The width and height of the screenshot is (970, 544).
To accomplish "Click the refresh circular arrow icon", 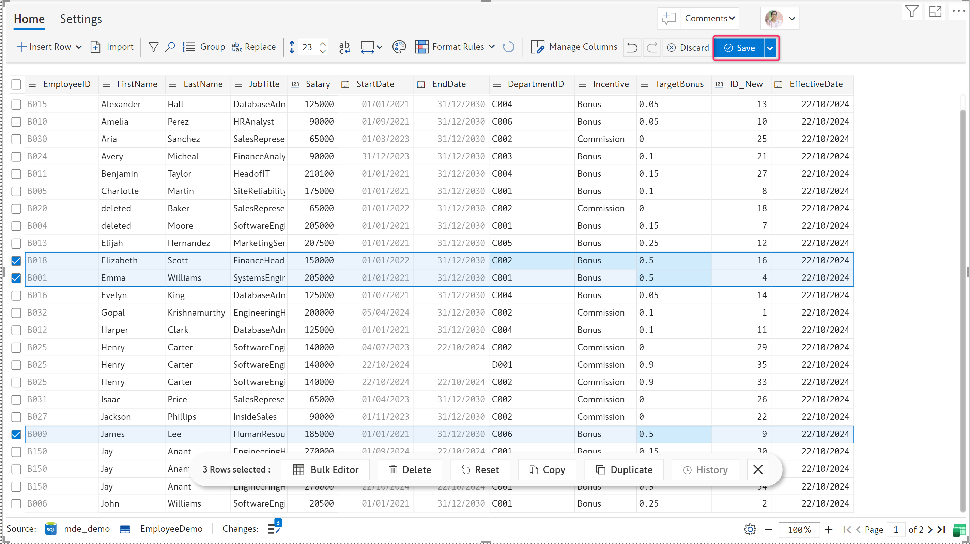I will pos(508,47).
